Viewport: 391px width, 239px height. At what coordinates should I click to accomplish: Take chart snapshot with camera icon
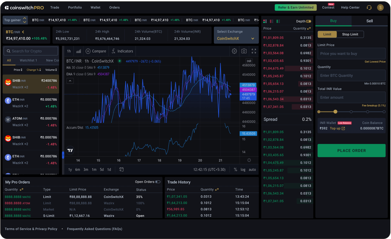point(244,51)
